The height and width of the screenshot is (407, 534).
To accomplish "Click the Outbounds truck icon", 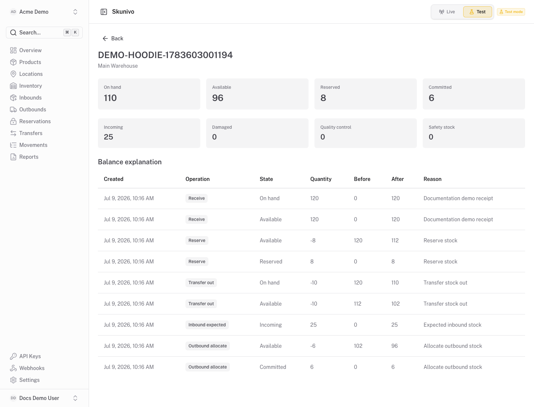I will click(x=13, y=110).
